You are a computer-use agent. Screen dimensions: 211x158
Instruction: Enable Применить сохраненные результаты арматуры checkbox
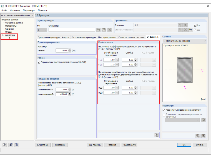(164, 115)
